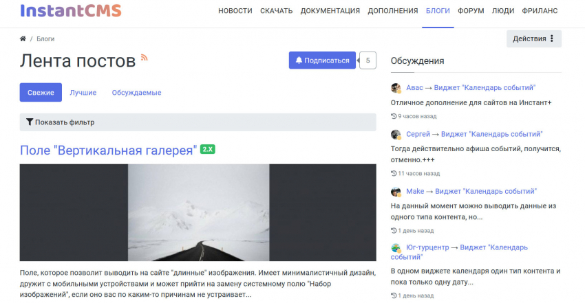Expand the Показать фильтр panel
Image resolution: width=585 pixels, height=303 pixels.
tap(198, 122)
